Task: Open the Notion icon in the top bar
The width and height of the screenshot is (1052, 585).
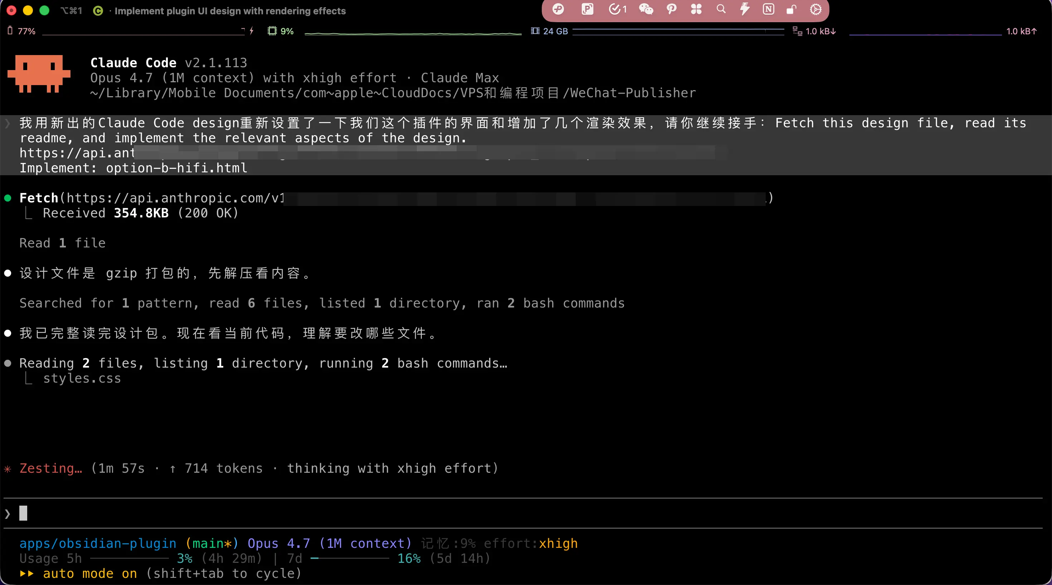Action: tap(768, 9)
